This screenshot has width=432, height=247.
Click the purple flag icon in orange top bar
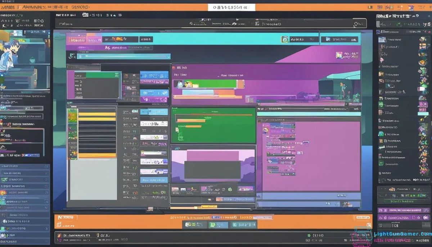(410, 7)
